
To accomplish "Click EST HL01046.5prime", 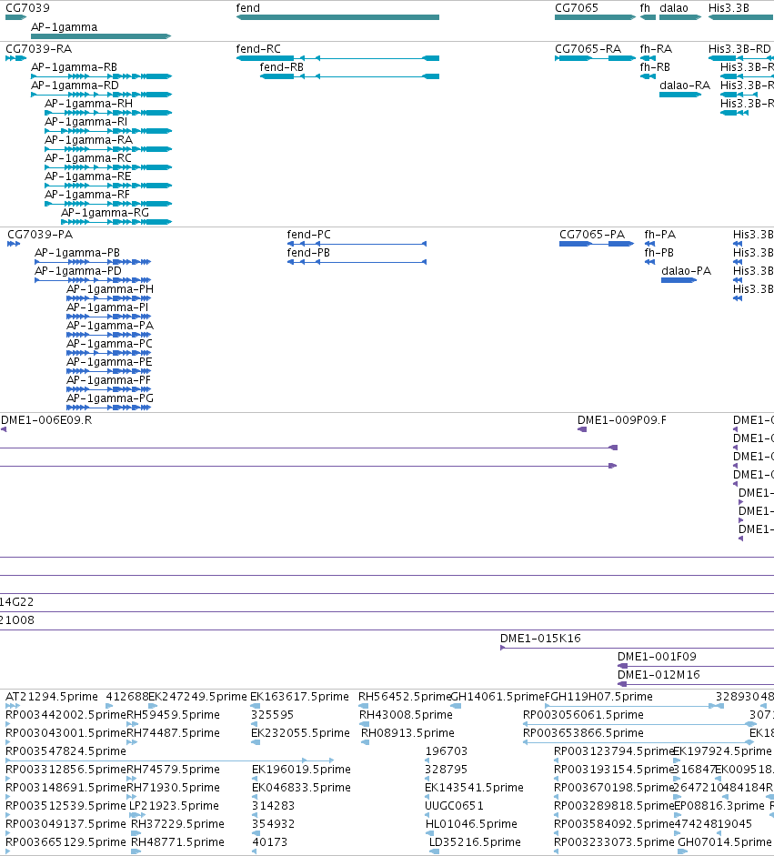I will click(429, 833).
